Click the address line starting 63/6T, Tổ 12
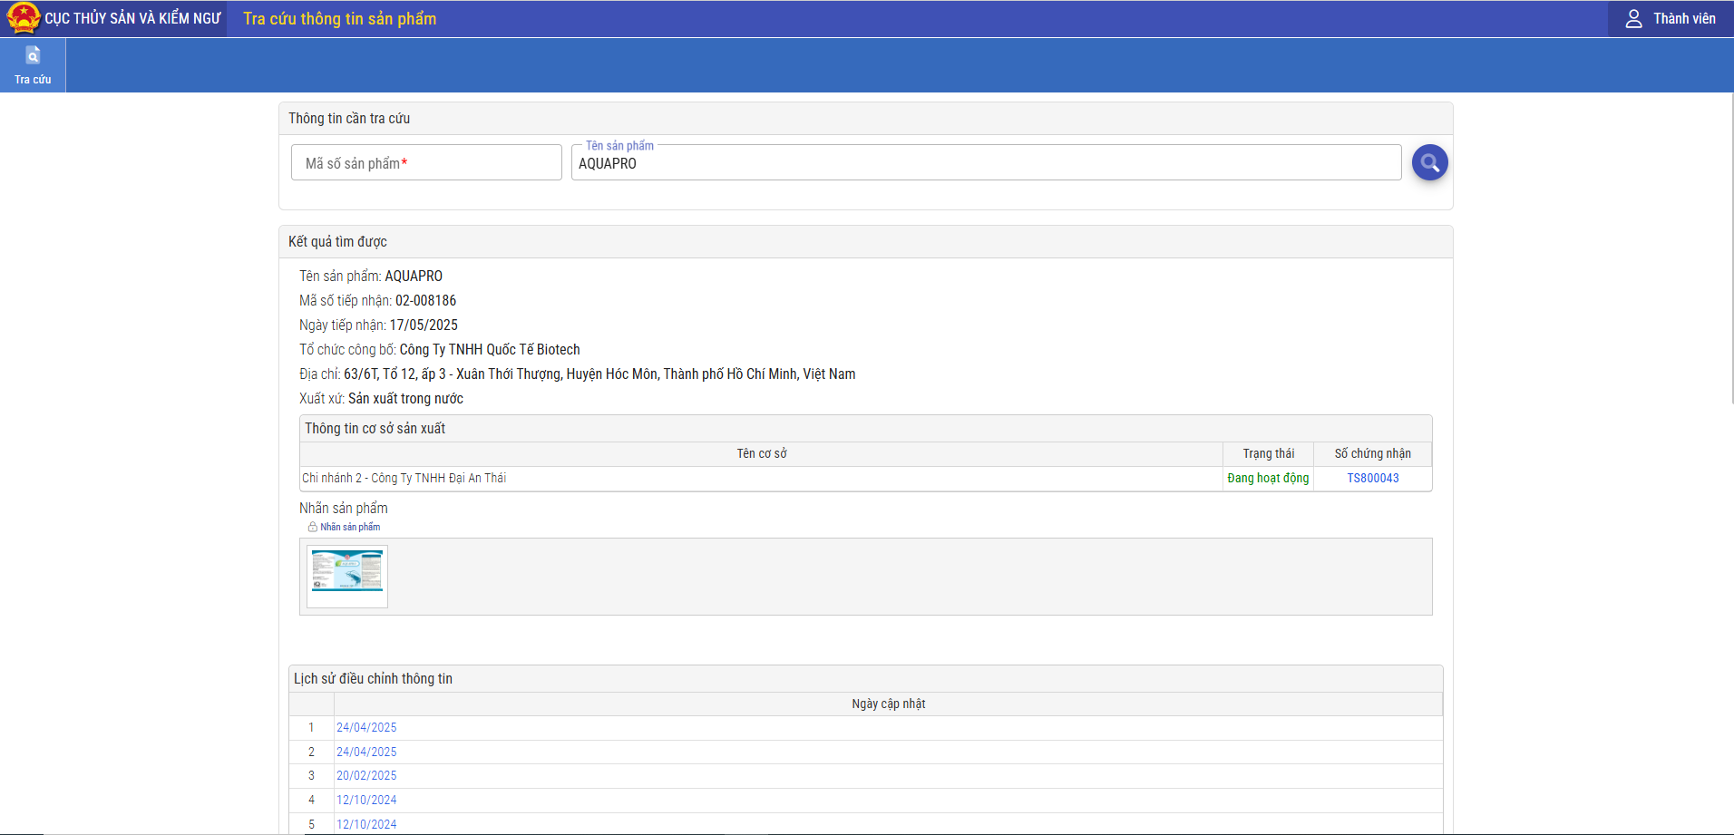1734x835 pixels. click(x=599, y=374)
